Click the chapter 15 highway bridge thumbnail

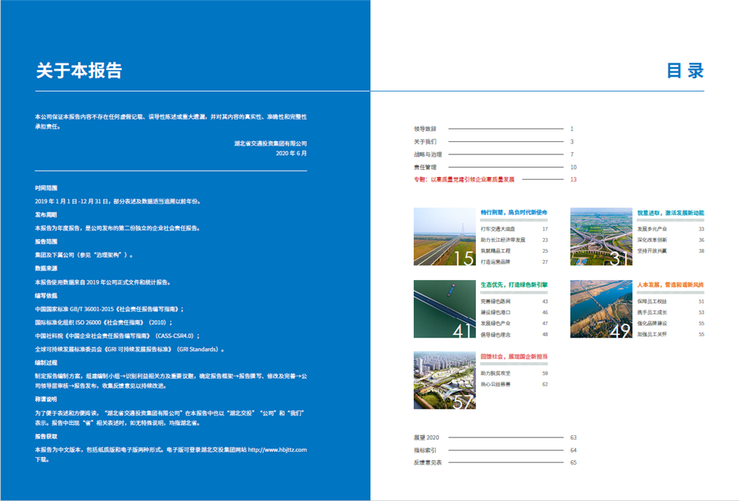coord(444,236)
